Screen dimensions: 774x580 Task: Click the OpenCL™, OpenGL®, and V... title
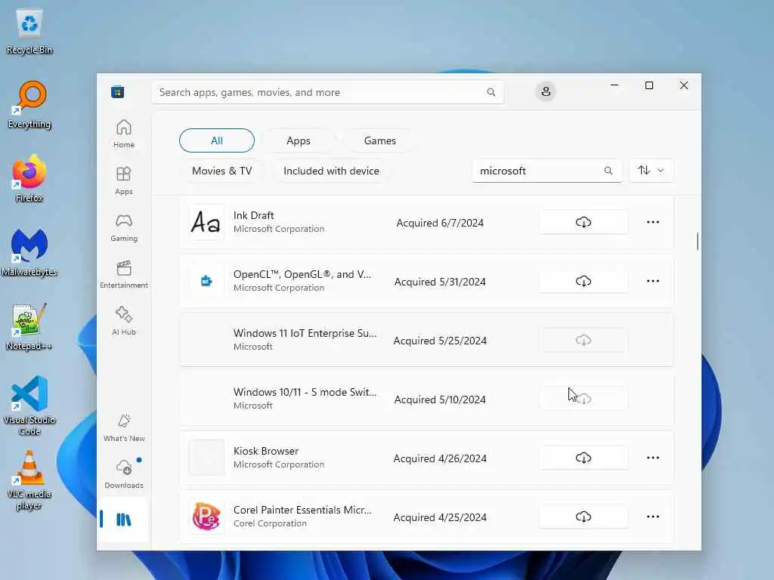click(x=302, y=274)
